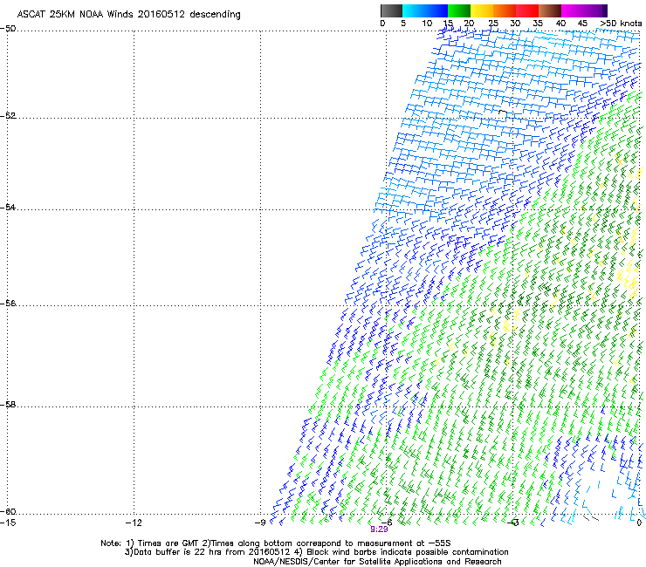This screenshot has width=646, height=567.
Task: Click the -52 latitude axis label
Action: [8, 116]
